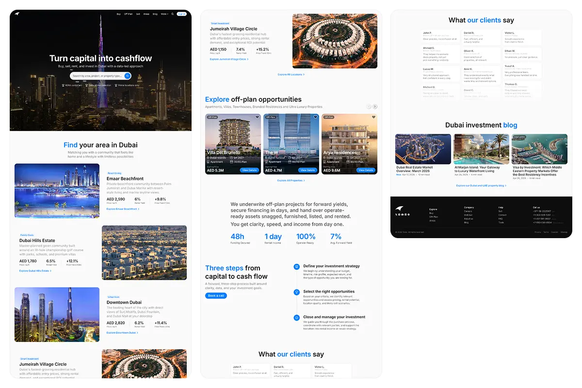Image resolution: width=582 pixels, height=388 pixels.
Task: Click the 'Urban Icon' tag above Downtown Dubai
Action: point(113,297)
